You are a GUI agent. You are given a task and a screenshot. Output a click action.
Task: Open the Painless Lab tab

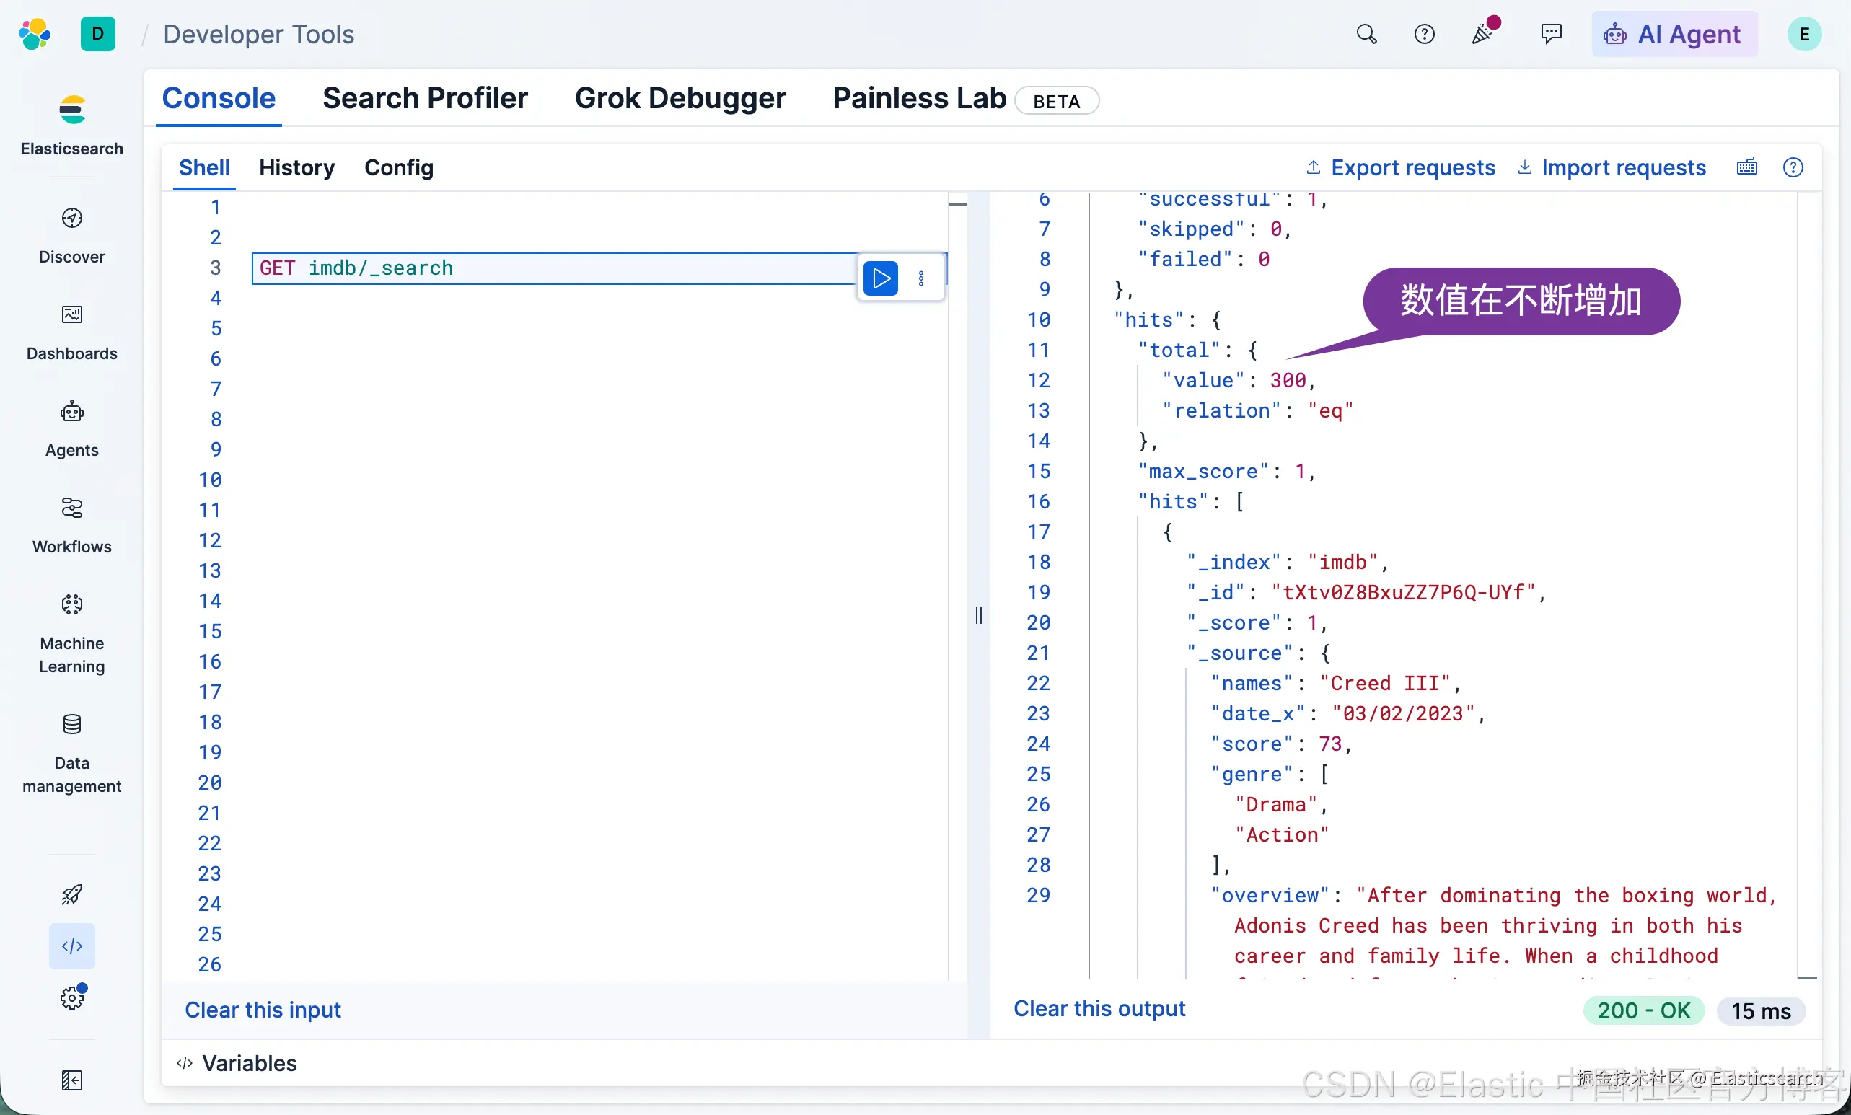919,98
